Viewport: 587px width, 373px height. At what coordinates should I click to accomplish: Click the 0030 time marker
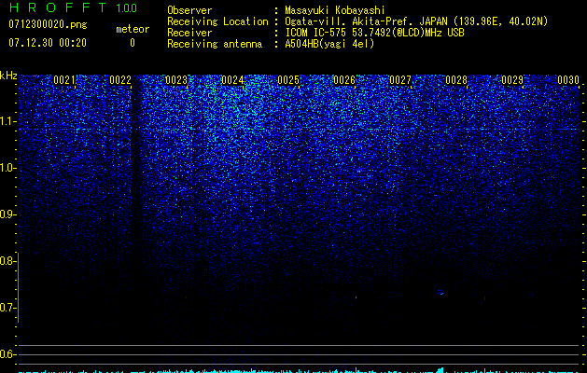[x=568, y=80]
